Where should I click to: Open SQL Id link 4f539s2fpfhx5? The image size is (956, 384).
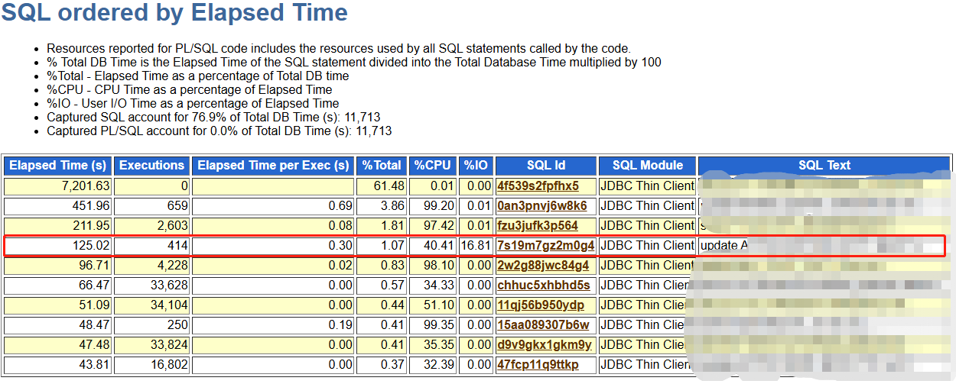point(537,186)
